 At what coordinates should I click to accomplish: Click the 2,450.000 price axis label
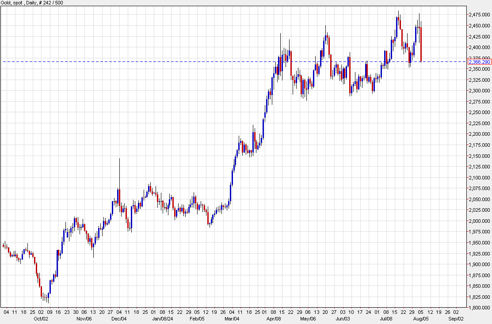point(479,26)
